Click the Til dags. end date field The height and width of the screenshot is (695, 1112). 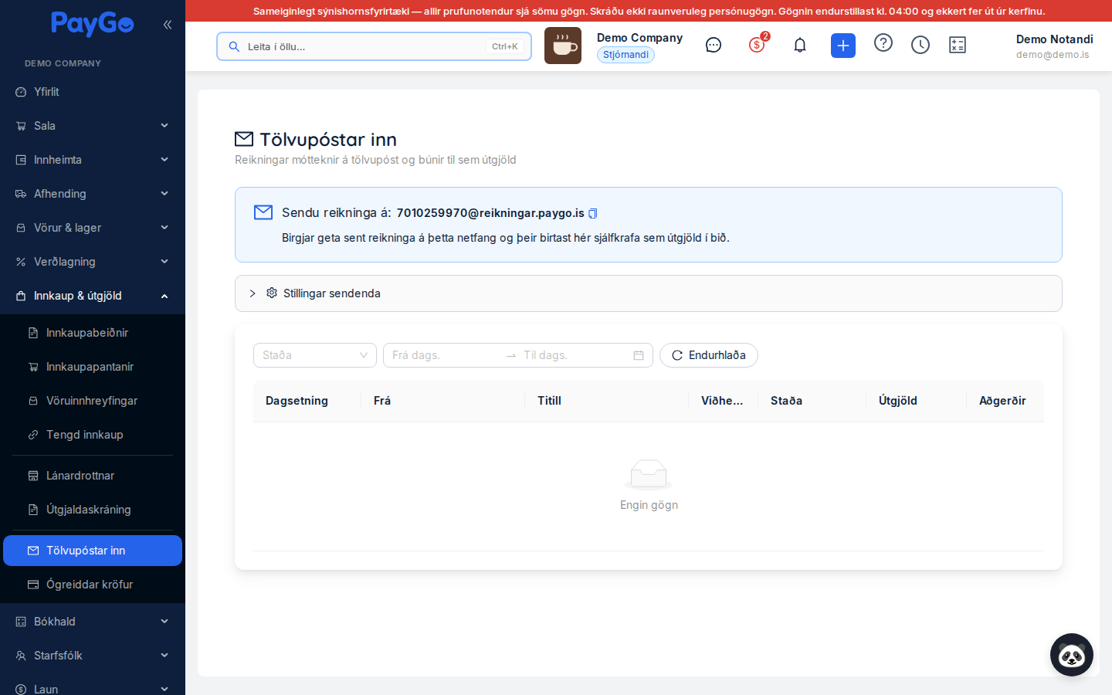point(575,355)
